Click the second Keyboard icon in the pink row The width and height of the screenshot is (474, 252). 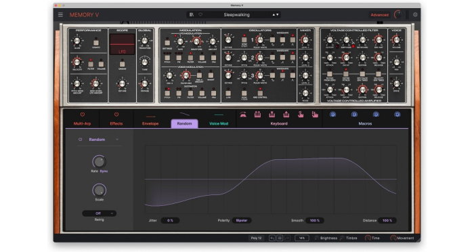[257, 114]
